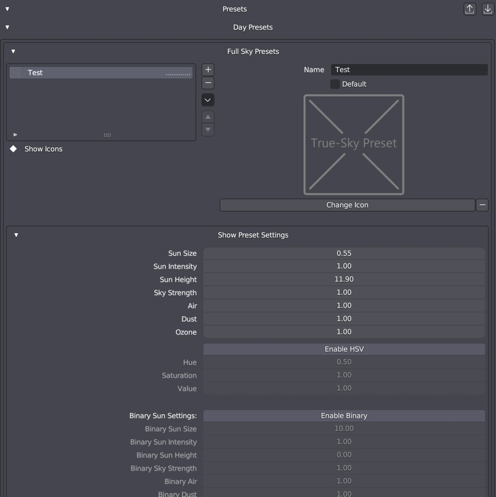This screenshot has height=497, width=496.
Task: Remove the icon with minus beside Change Icon
Action: [482, 205]
